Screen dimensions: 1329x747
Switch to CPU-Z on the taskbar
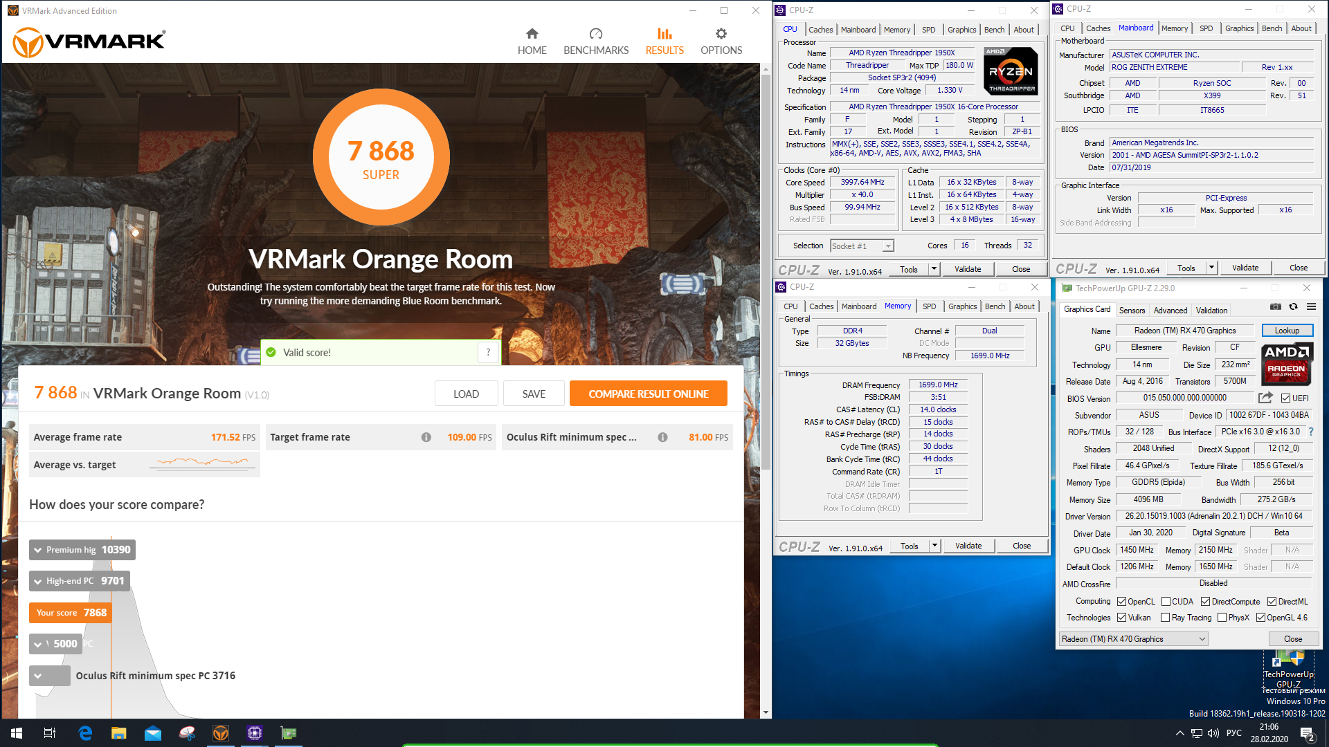(255, 733)
